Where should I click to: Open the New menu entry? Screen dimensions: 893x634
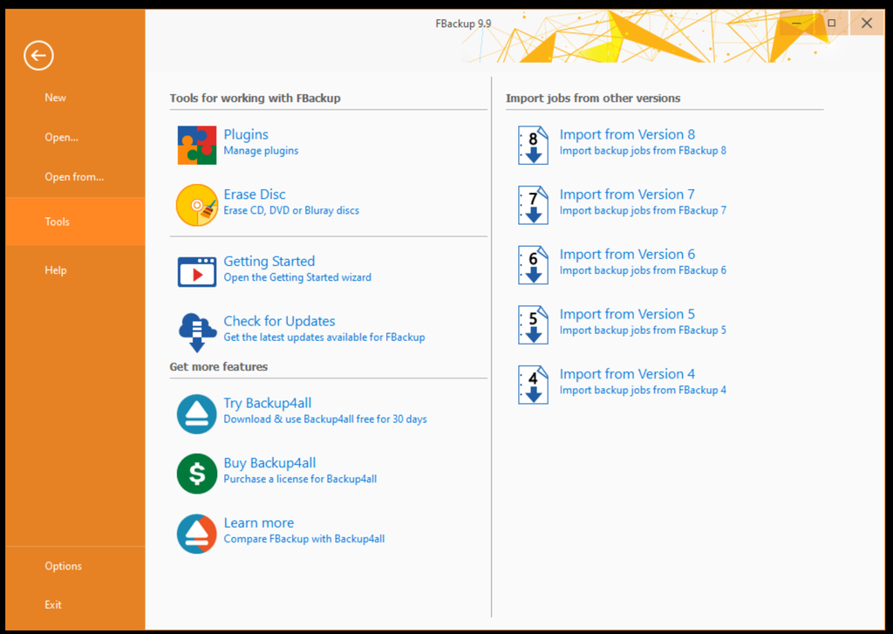click(55, 98)
